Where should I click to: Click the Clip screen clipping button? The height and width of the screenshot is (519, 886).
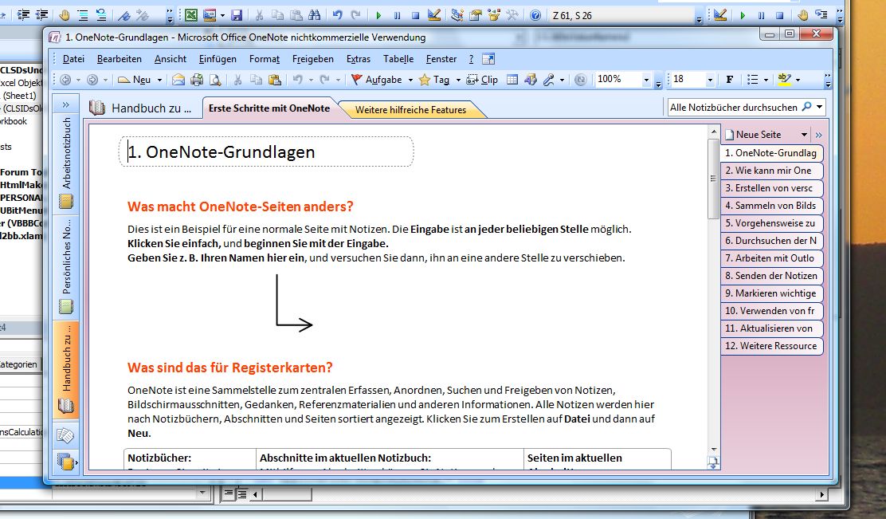(x=482, y=80)
